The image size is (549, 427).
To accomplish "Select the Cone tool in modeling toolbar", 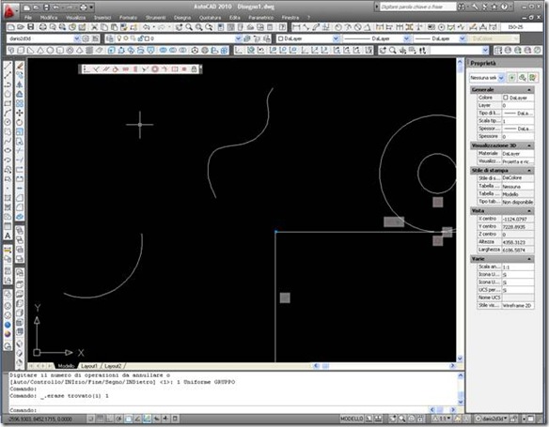I will pos(40,51).
